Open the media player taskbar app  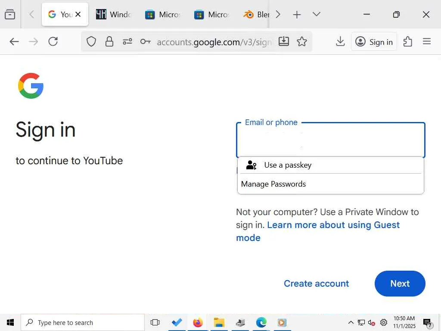tap(282, 322)
